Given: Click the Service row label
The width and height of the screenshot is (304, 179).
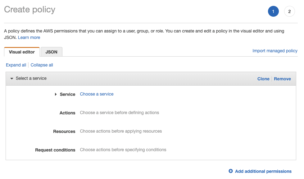Looking at the screenshot, I should (x=67, y=94).
